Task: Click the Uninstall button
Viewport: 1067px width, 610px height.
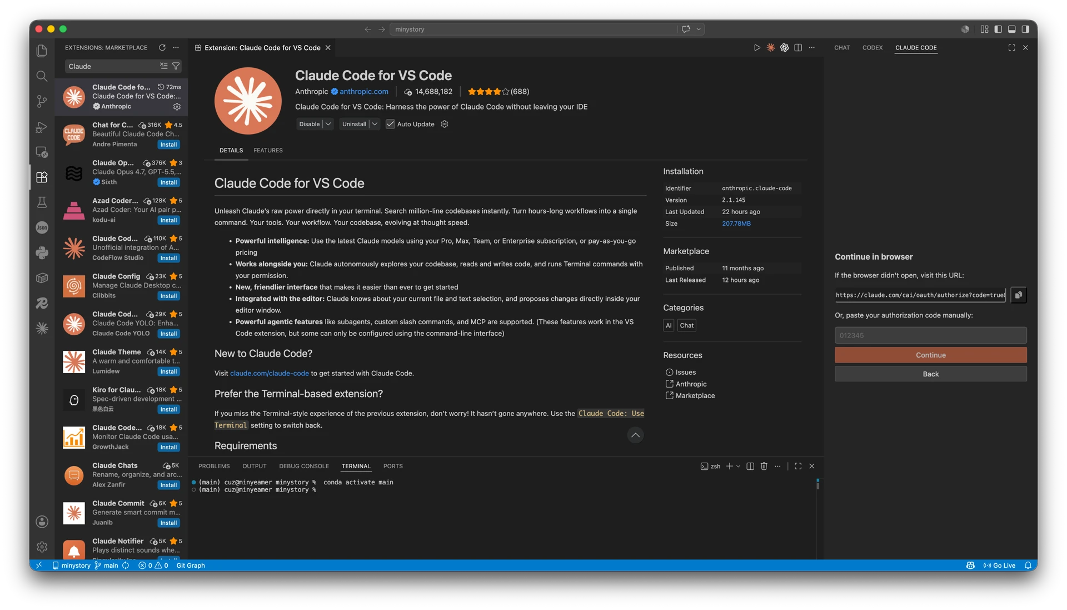Action: pos(354,124)
